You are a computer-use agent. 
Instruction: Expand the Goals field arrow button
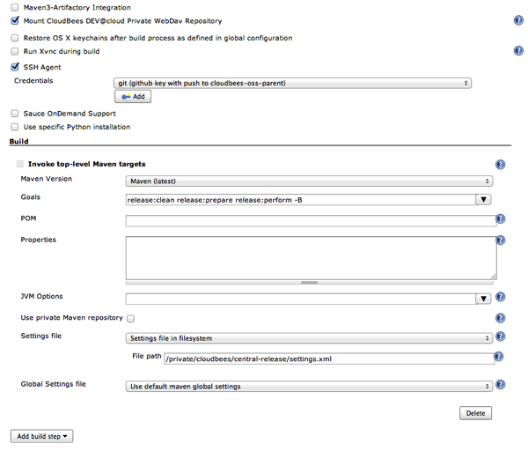(x=483, y=200)
